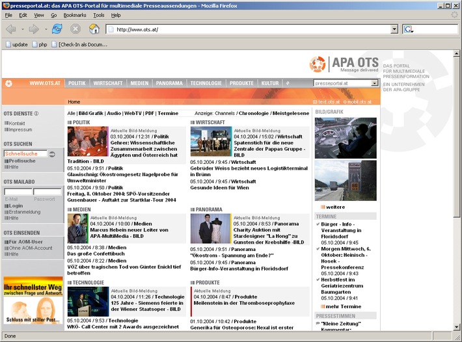Open the Profisuche link
This screenshot has height=342, width=462.
[22, 161]
